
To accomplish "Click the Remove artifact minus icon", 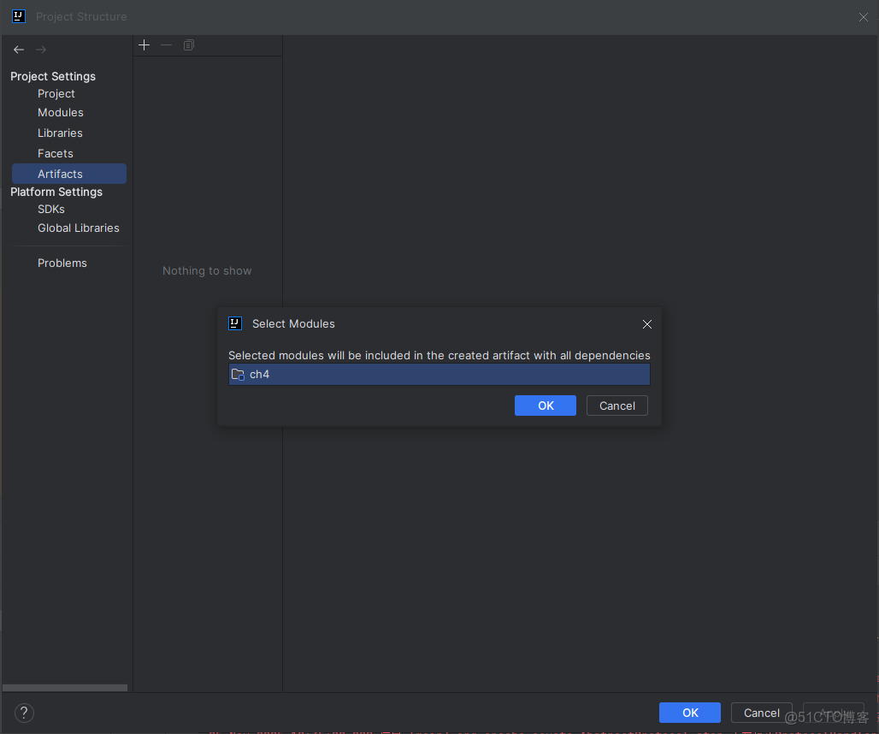I will click(x=166, y=45).
